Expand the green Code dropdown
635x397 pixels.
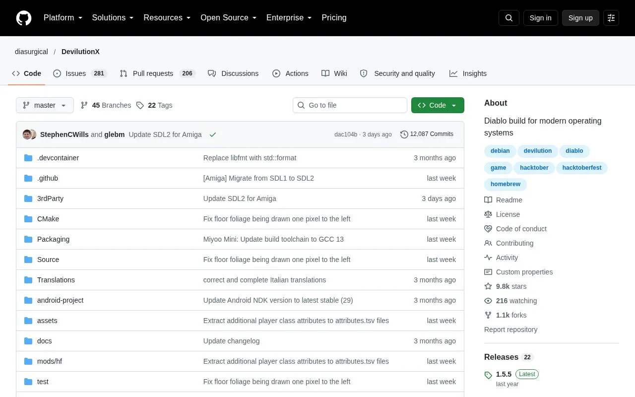438,105
